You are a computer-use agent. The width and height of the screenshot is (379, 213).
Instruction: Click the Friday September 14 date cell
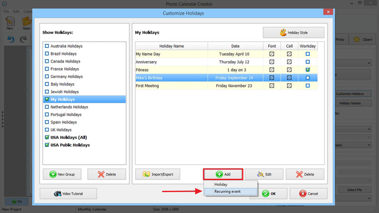pos(235,78)
